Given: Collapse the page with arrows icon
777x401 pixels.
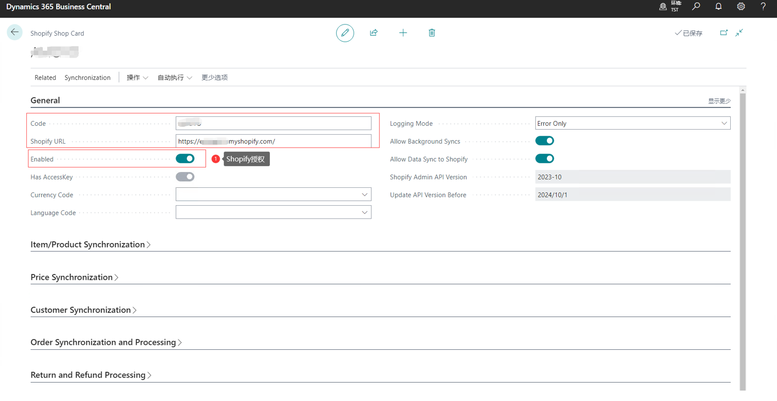Looking at the screenshot, I should (x=740, y=33).
